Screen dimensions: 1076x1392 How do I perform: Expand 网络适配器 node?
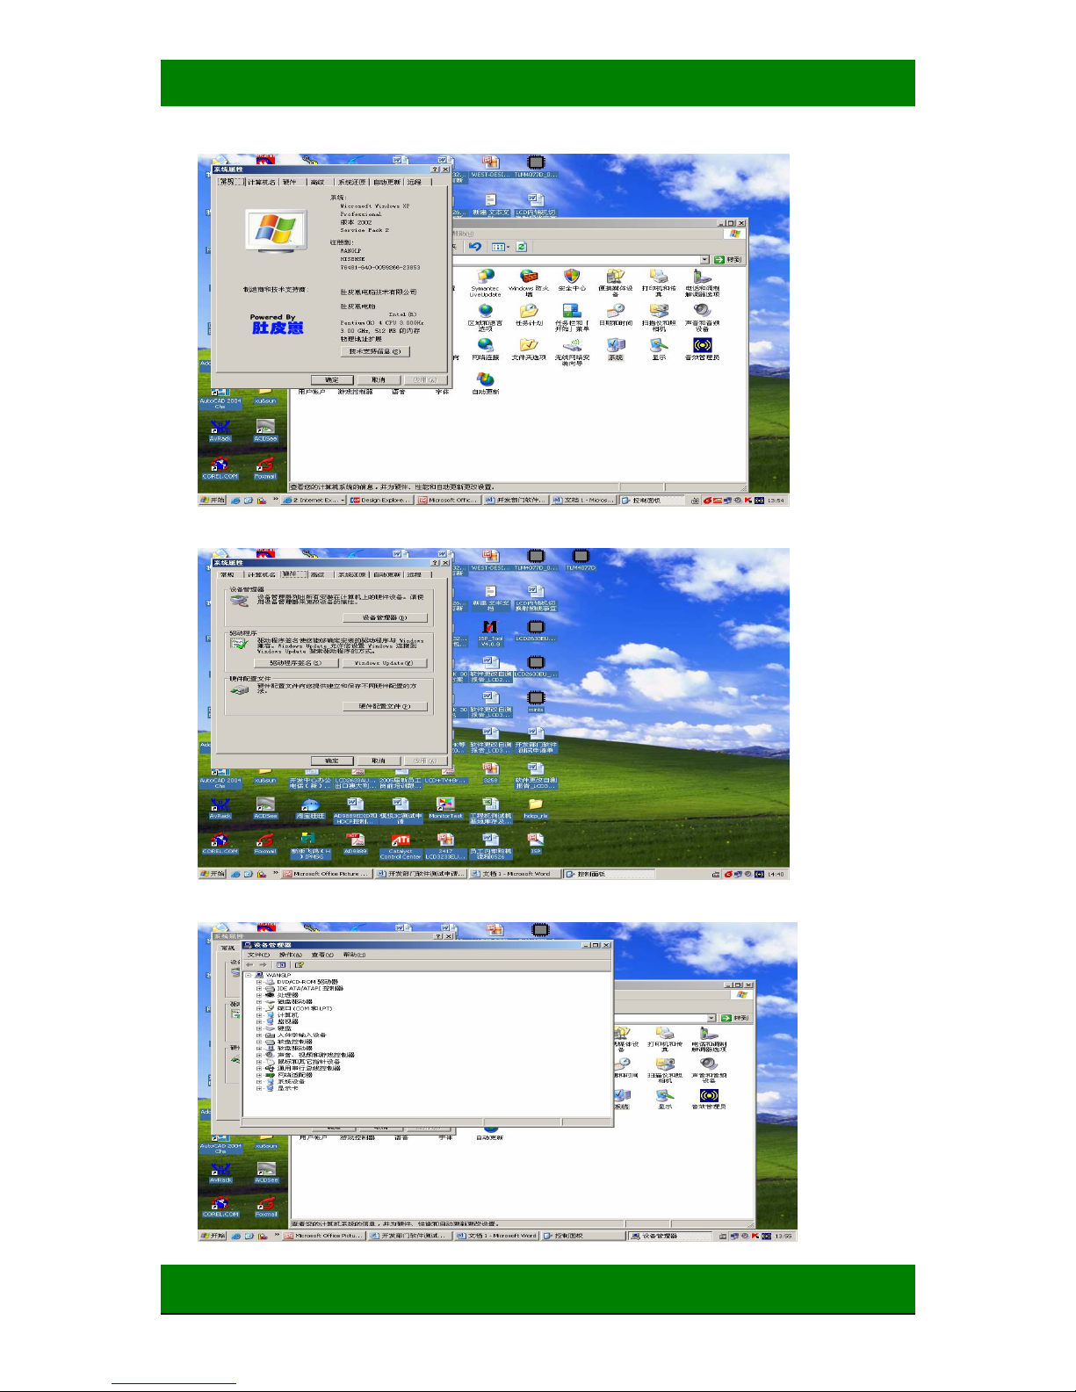[259, 1075]
